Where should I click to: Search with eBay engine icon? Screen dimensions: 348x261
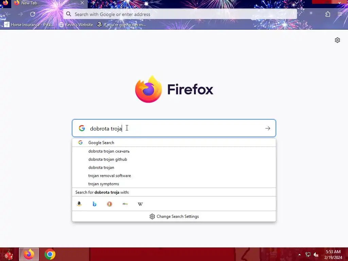tap(125, 204)
